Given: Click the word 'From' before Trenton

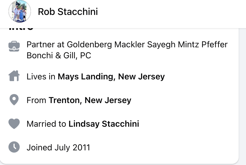Looking at the screenshot, I should 37,100.
